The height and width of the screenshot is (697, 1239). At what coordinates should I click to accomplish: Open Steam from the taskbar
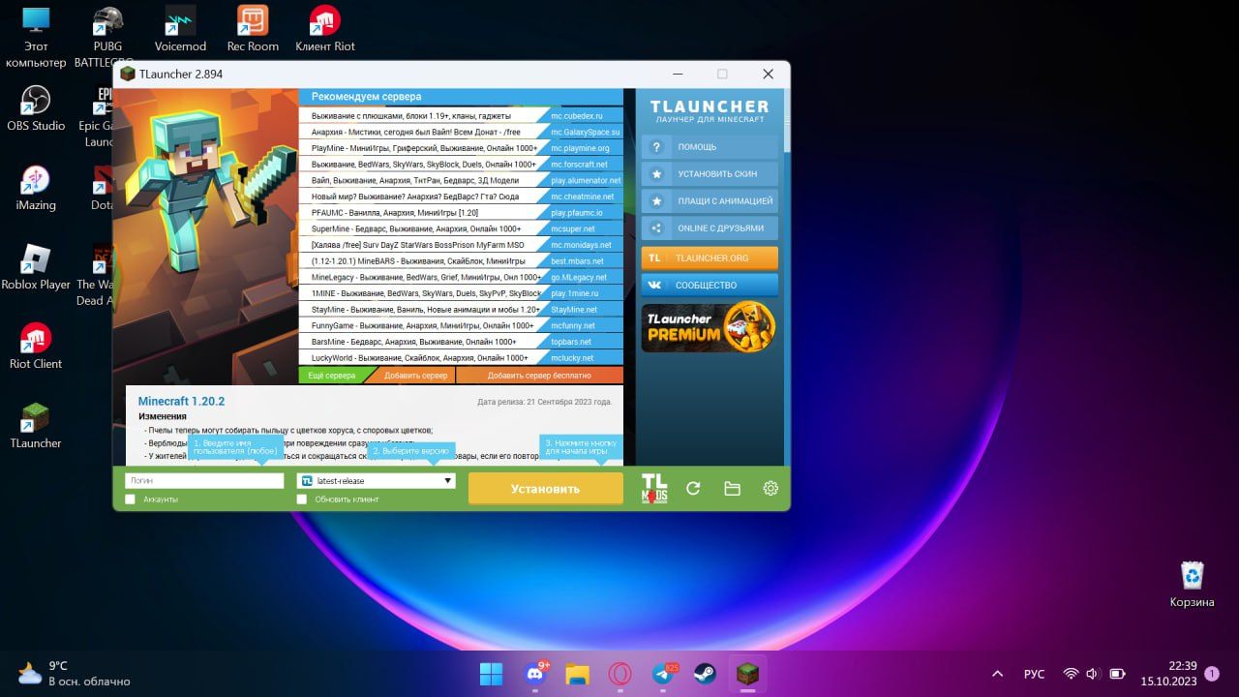705,674
